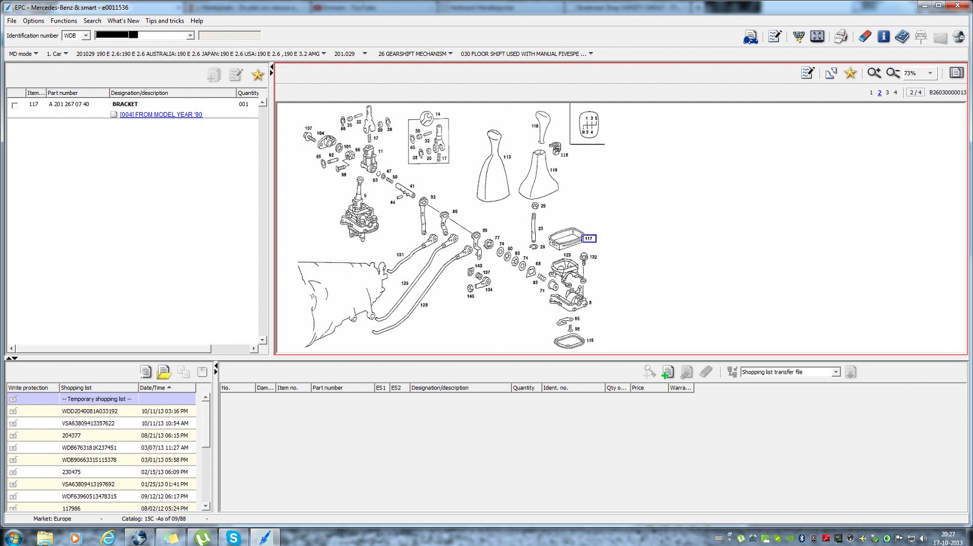Toggle full screen view icon
This screenshot has height=546, width=973.
pyautogui.click(x=817, y=37)
